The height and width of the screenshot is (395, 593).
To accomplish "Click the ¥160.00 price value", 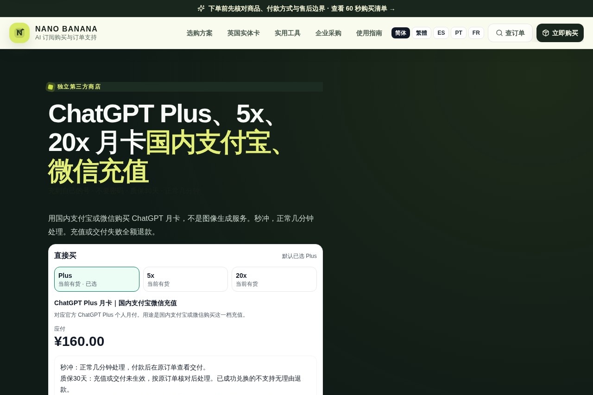I will pos(79,341).
